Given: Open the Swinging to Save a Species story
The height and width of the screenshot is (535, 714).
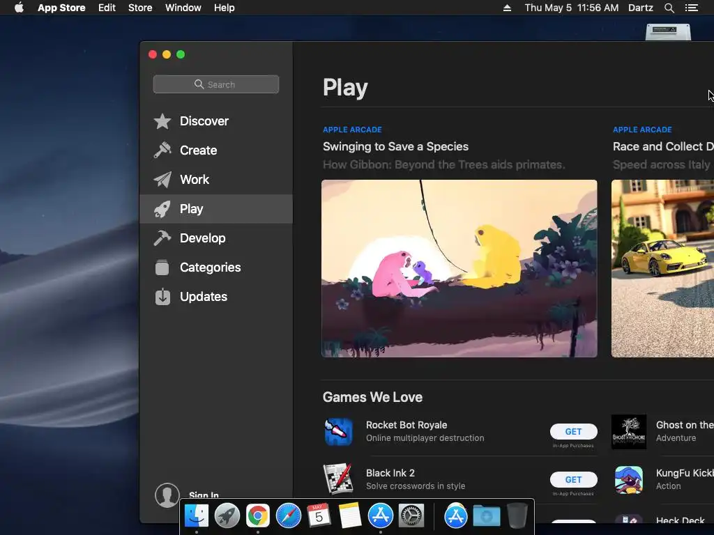Looking at the screenshot, I should 396,146.
